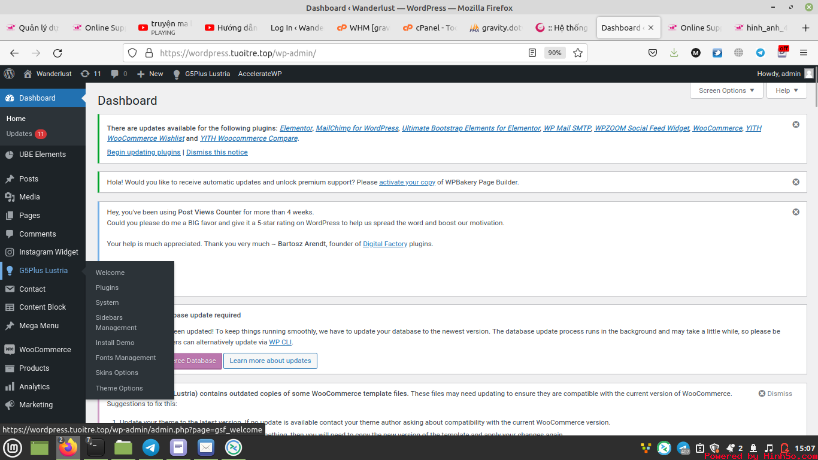Open Firefox hamburger application menu
This screenshot has width=818, height=460.
pyautogui.click(x=804, y=53)
